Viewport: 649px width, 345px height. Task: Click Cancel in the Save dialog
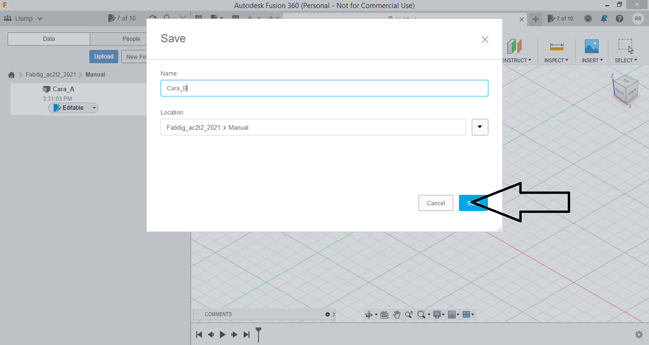click(x=436, y=203)
